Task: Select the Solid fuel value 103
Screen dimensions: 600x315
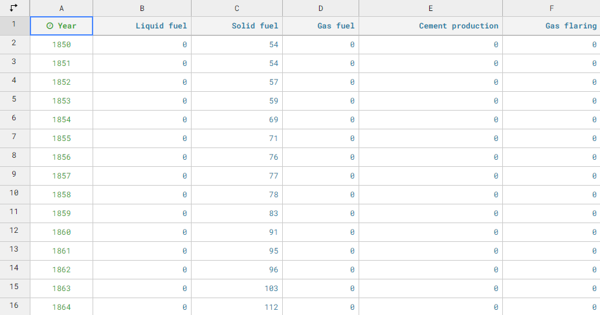Action: (x=271, y=288)
